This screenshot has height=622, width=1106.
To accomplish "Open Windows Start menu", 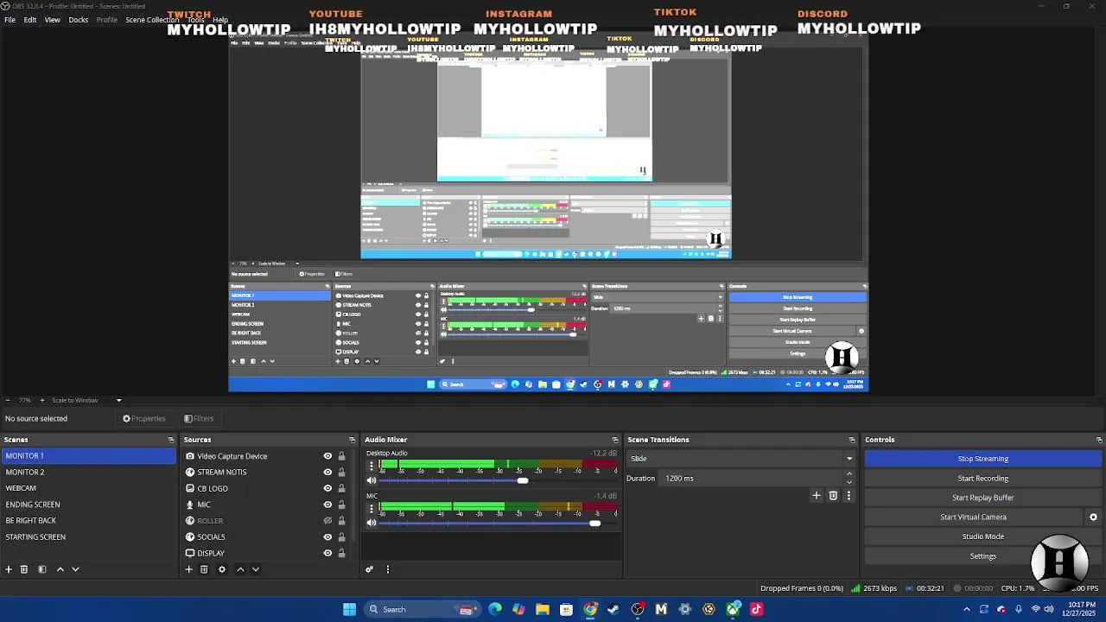I will point(349,609).
